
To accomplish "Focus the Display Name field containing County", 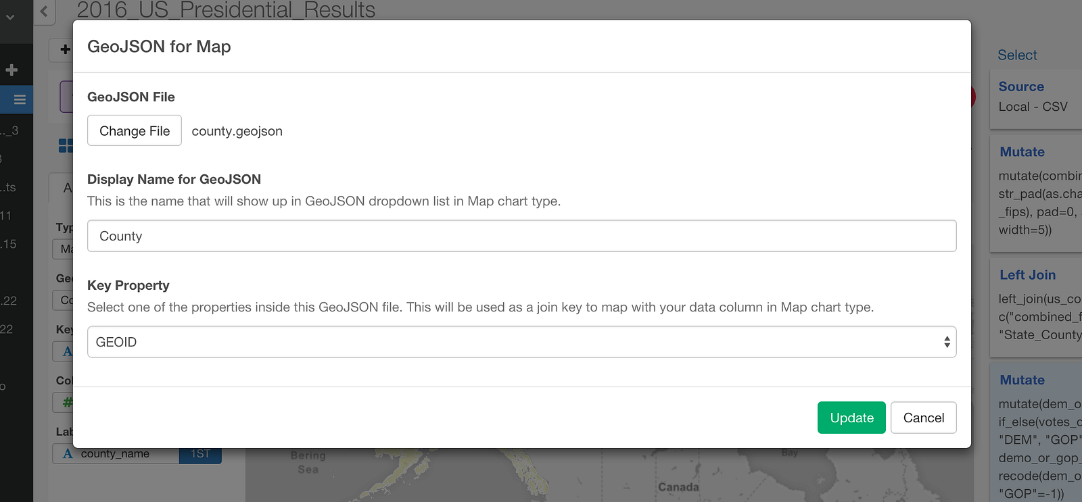I will click(521, 236).
